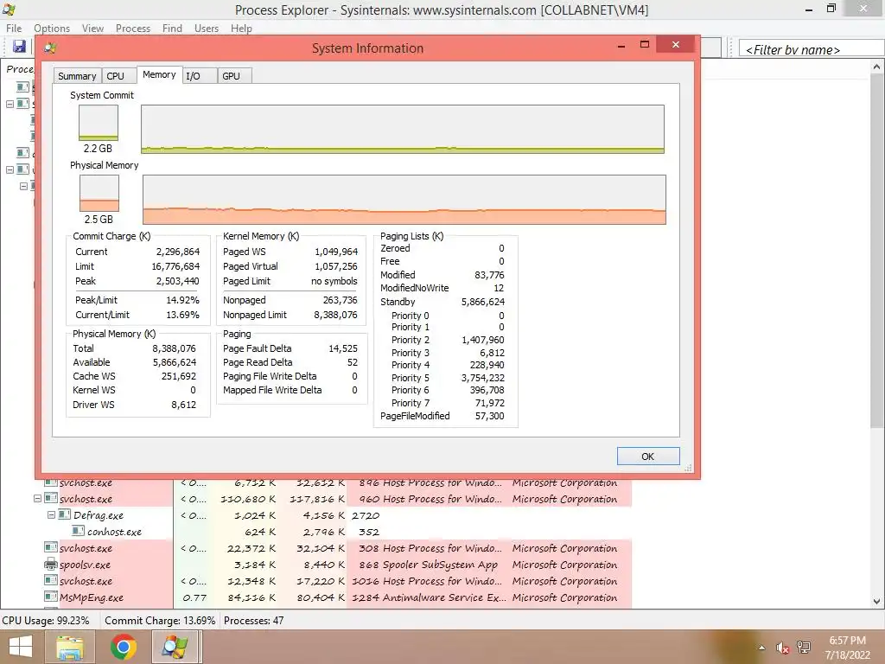Switch to the GPU tab
The image size is (885, 664).
pos(234,76)
